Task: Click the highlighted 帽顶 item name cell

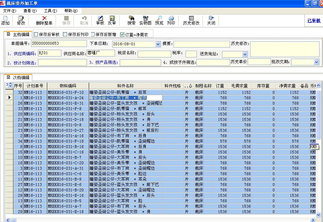Action: pyautogui.click(x=126, y=98)
